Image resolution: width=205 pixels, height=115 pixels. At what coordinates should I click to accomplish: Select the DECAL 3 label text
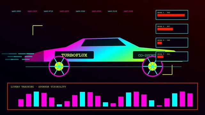coord(163,40)
